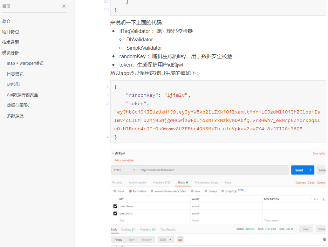Click the empty Key placeholder field
The height and width of the screenshot is (247, 328).
[154, 221]
